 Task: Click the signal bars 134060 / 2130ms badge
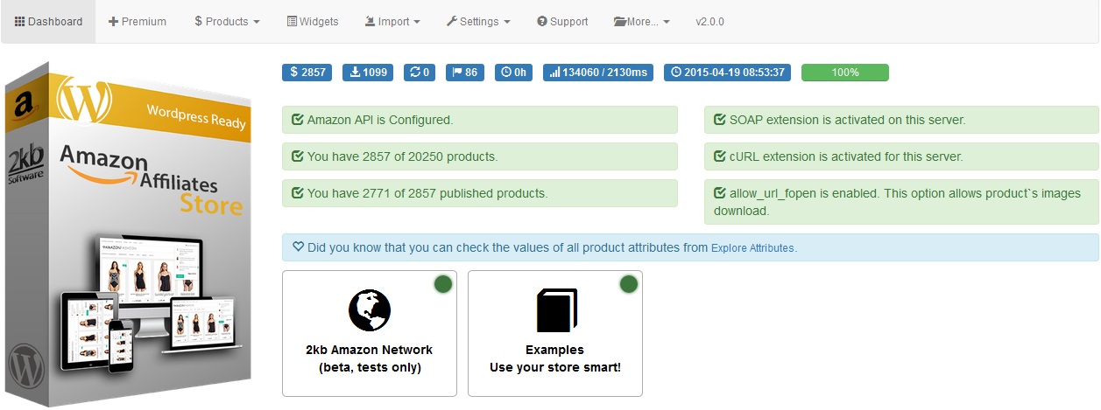597,73
